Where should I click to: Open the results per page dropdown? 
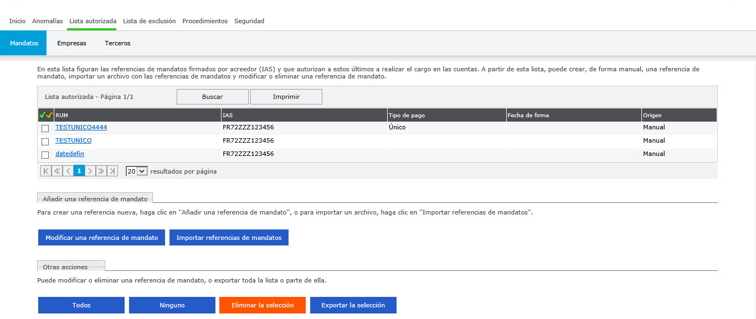click(136, 171)
